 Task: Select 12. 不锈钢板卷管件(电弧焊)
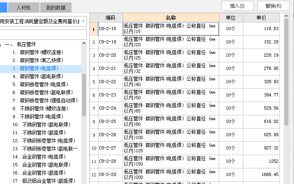pos(44,141)
